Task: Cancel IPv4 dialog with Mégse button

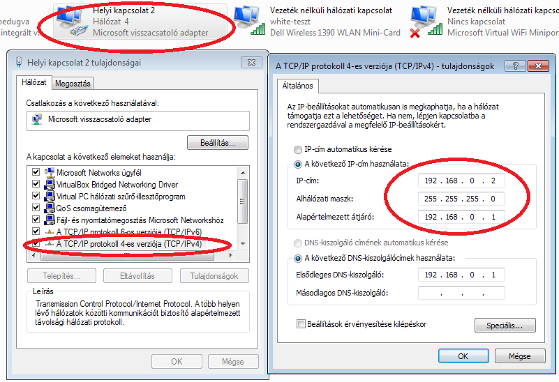Action: click(520, 356)
